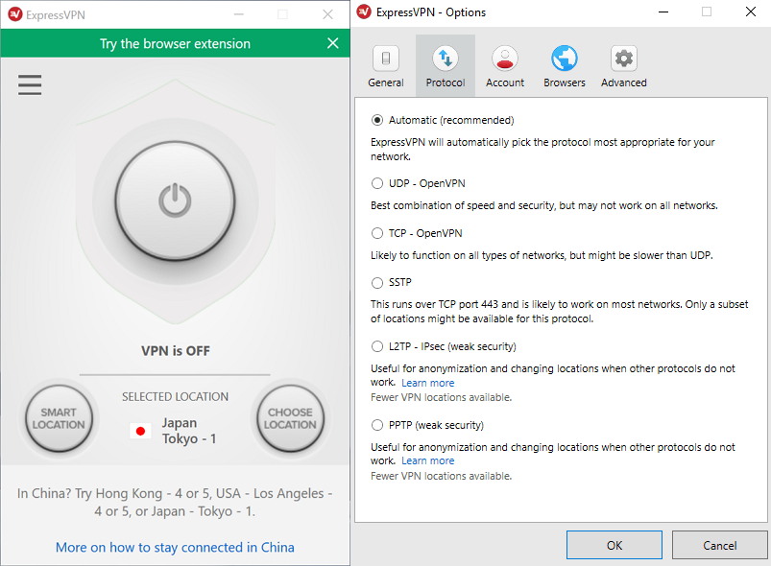Click the Automatic protocol description text

click(x=542, y=149)
